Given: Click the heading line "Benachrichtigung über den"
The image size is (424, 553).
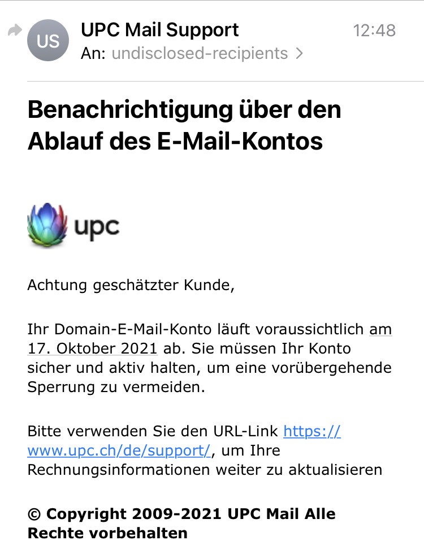Looking at the screenshot, I should pyautogui.click(x=184, y=110).
